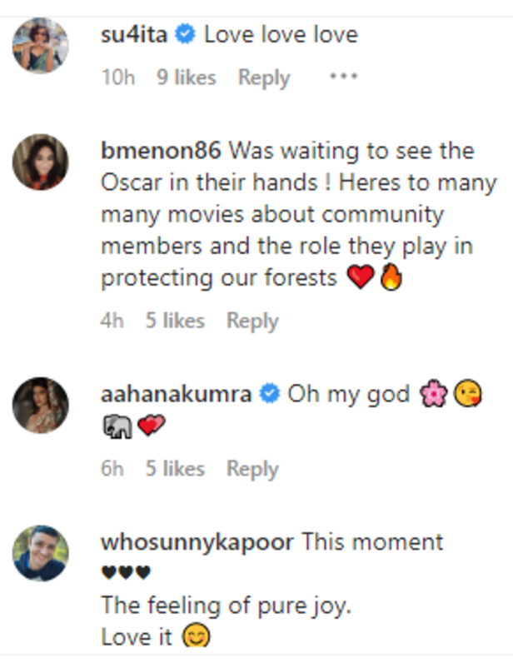Click bmenon86's profile avatar
The height and width of the screenshot is (668, 513).
(x=40, y=162)
